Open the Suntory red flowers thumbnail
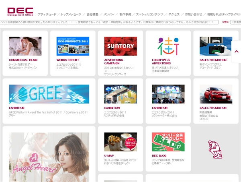Screen dimensions: 241x182 (x=120, y=46)
